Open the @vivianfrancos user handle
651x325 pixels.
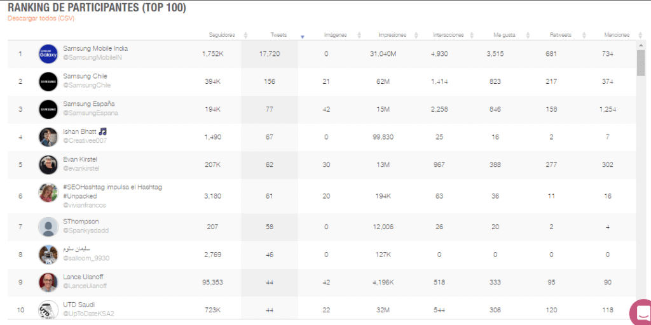coord(85,205)
